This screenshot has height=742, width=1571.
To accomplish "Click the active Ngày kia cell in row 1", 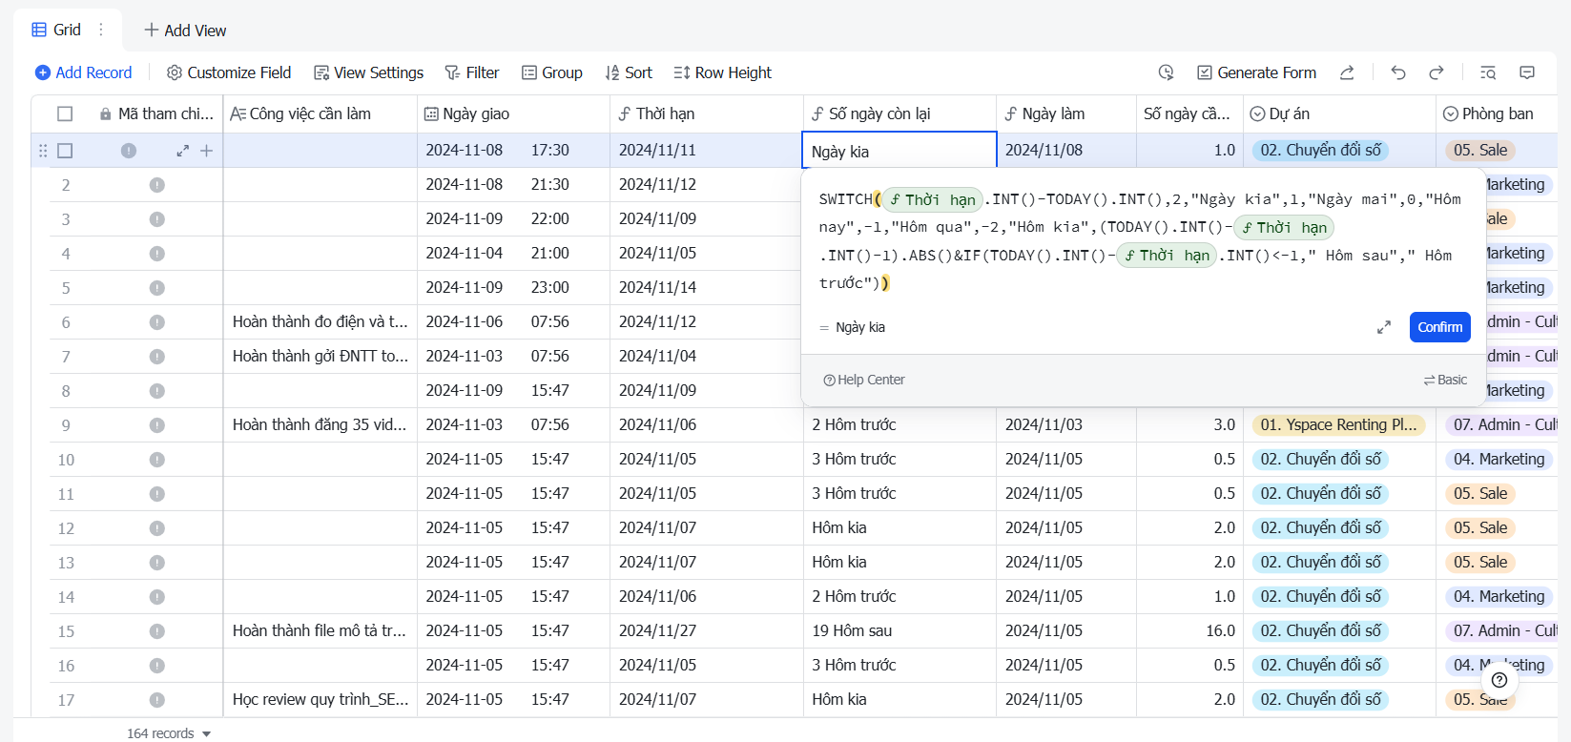I will tap(899, 151).
